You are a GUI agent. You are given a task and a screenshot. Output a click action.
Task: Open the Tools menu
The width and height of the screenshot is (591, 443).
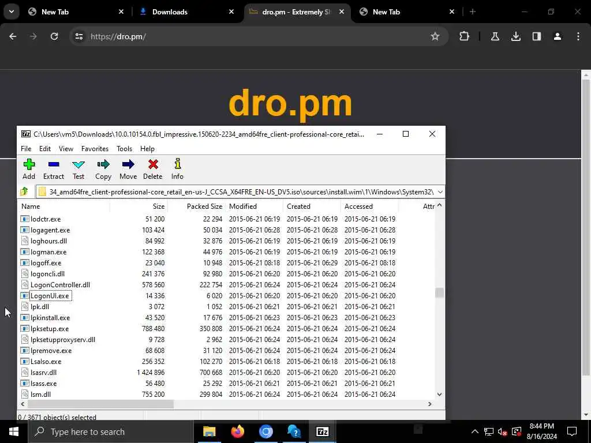tap(125, 149)
